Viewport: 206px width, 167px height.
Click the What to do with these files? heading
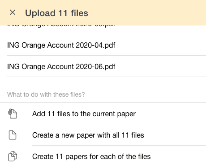pyautogui.click(x=46, y=94)
